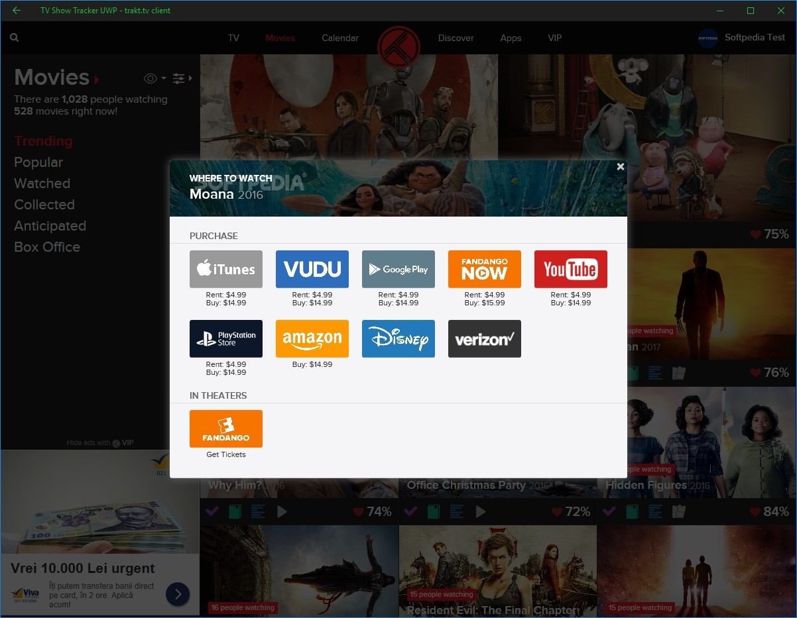Image resolution: width=797 pixels, height=618 pixels.
Task: Open the sliders filter settings icon
Action: coord(178,78)
